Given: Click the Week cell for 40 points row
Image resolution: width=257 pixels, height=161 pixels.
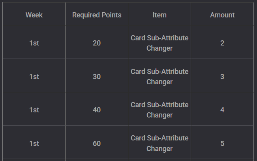Looking at the screenshot, I should click(x=34, y=110).
